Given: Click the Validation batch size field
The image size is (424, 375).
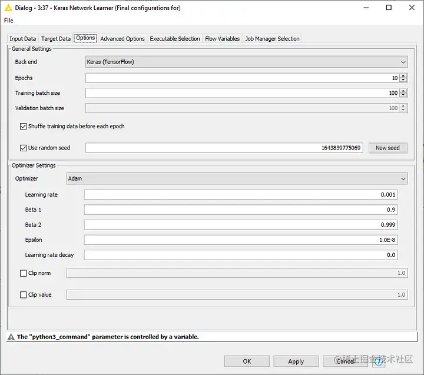Looking at the screenshot, I should click(242, 108).
